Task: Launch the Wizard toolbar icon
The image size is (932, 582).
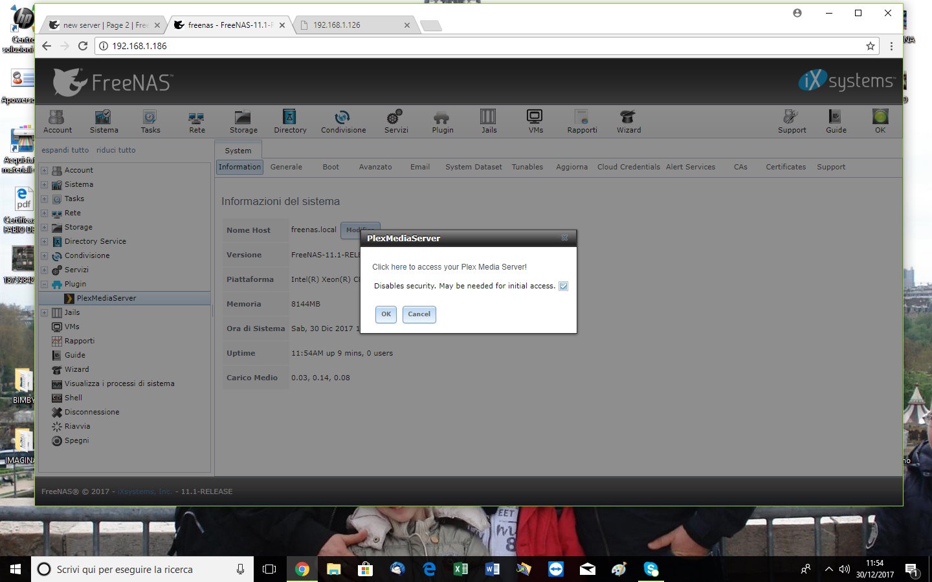Action: point(628,122)
